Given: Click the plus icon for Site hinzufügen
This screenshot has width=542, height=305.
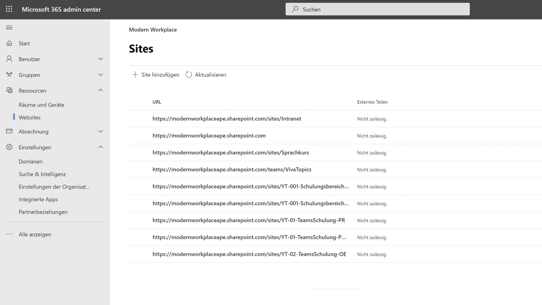Looking at the screenshot, I should (135, 75).
